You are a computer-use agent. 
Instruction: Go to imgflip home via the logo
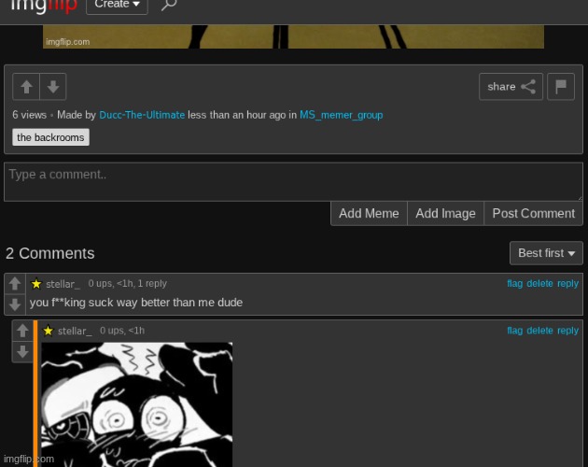[x=44, y=6]
